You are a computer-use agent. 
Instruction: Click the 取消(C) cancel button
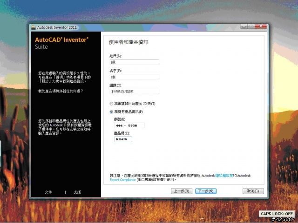click(253, 191)
